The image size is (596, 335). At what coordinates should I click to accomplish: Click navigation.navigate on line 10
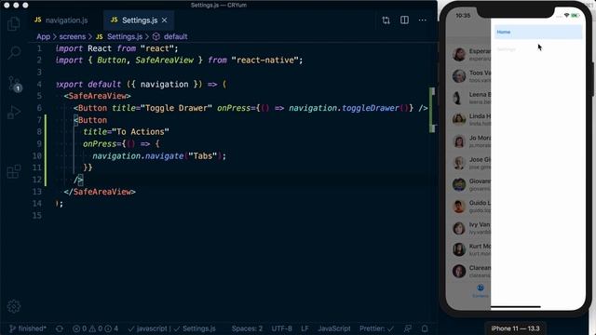click(x=138, y=155)
